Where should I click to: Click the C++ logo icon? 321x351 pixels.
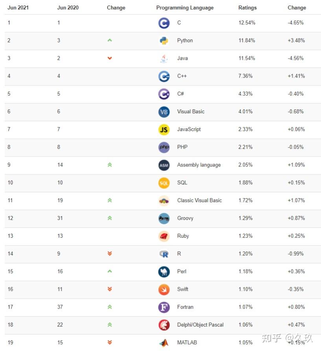[164, 76]
